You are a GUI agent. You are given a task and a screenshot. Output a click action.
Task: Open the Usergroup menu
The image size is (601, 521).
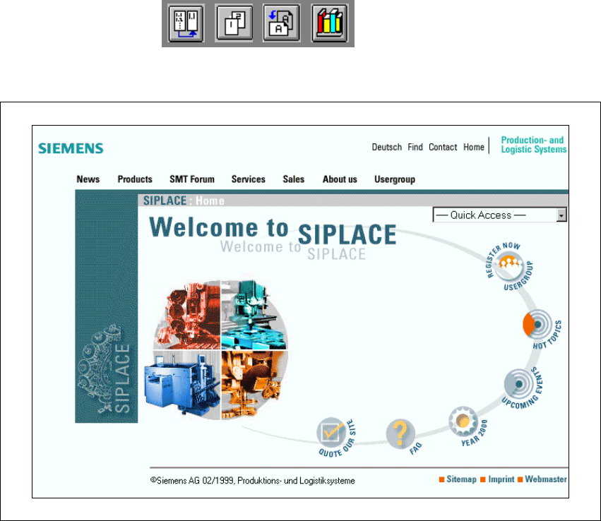(x=395, y=179)
